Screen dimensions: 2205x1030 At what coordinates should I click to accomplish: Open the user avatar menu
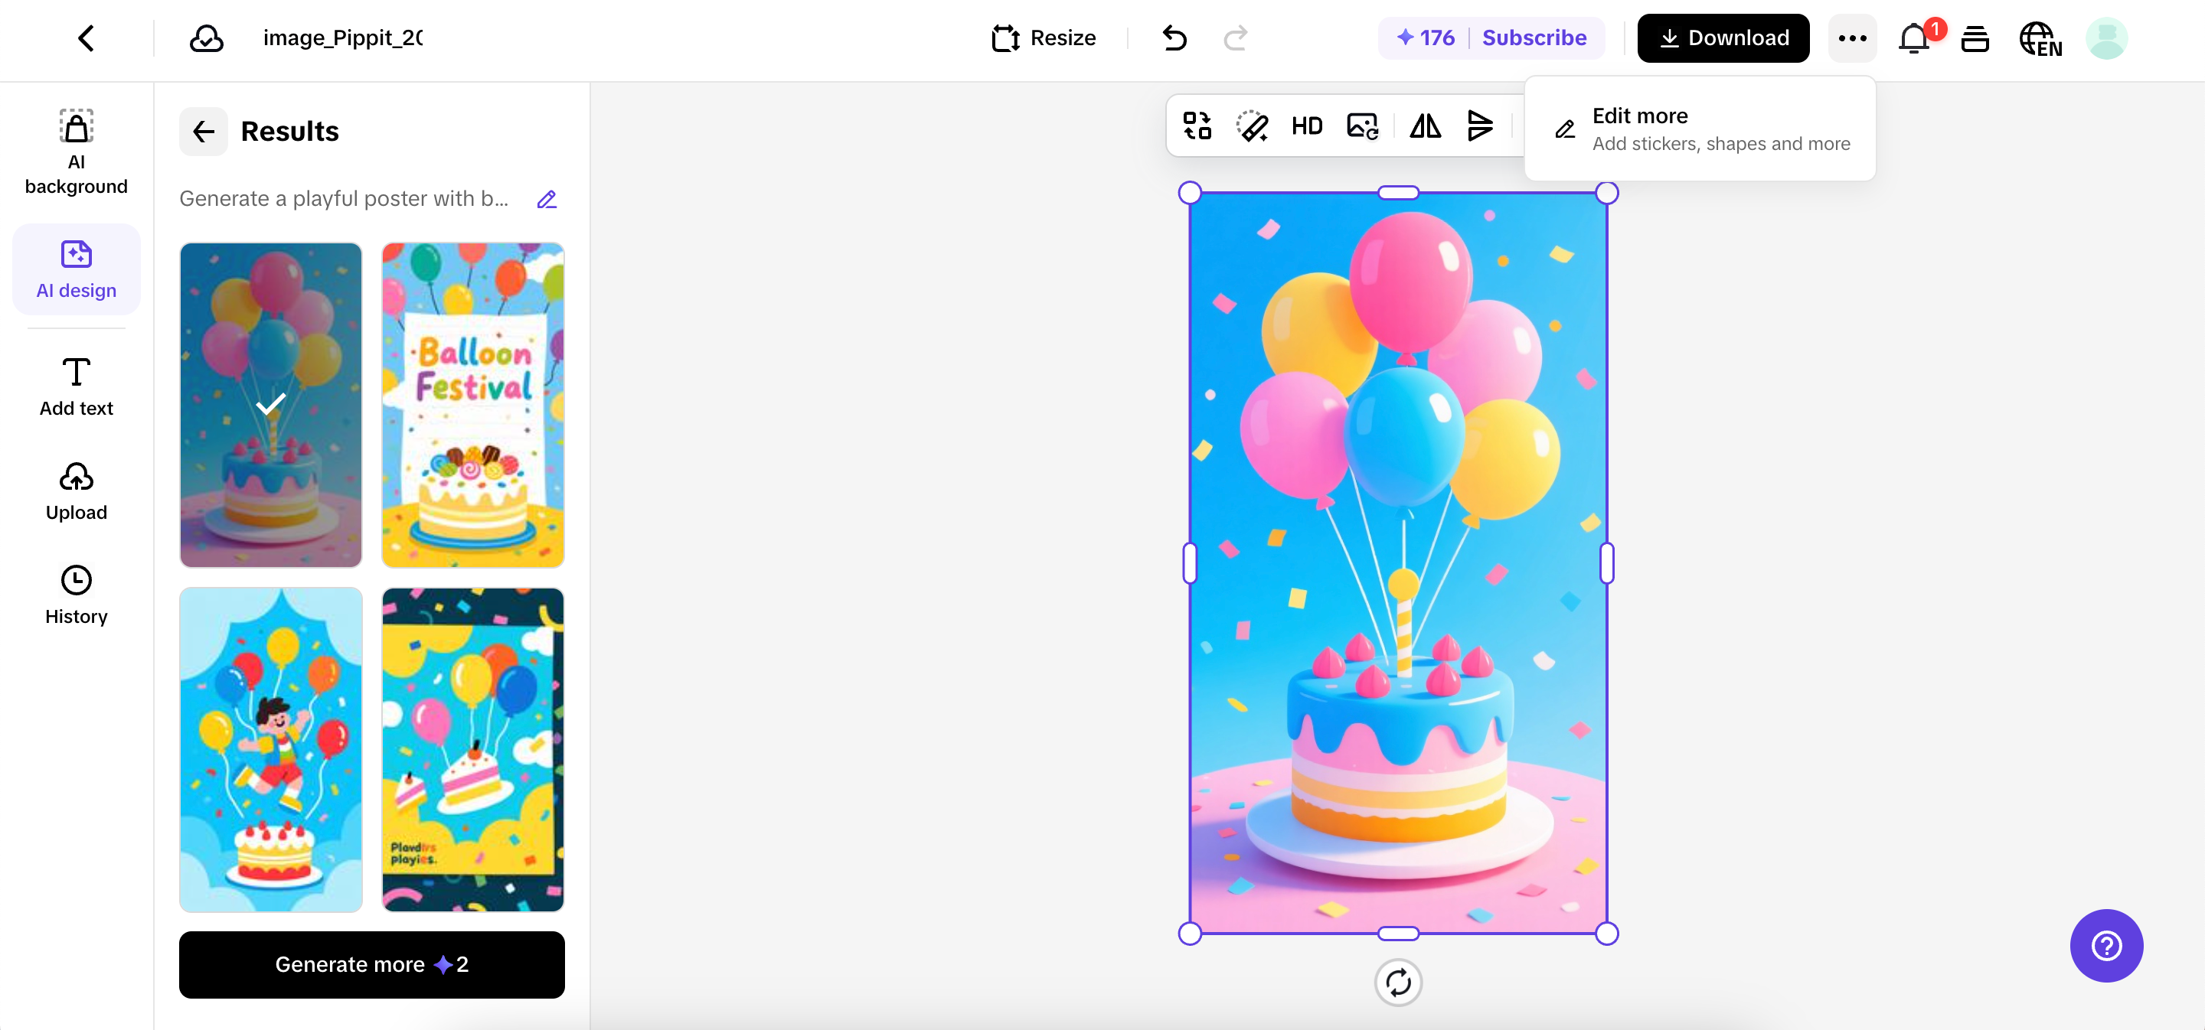coord(2105,38)
